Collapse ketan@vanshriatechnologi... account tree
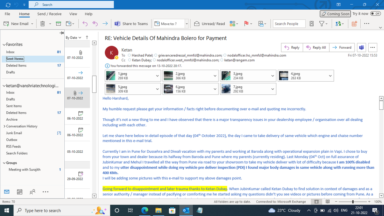This screenshot has height=216, width=384. (x=4, y=86)
